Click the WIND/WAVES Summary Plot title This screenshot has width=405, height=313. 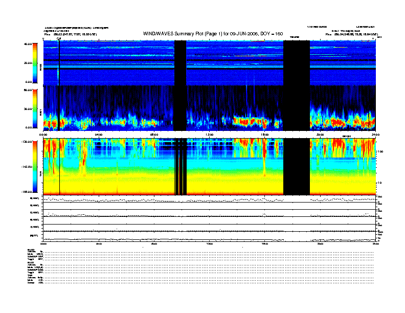[213, 34]
